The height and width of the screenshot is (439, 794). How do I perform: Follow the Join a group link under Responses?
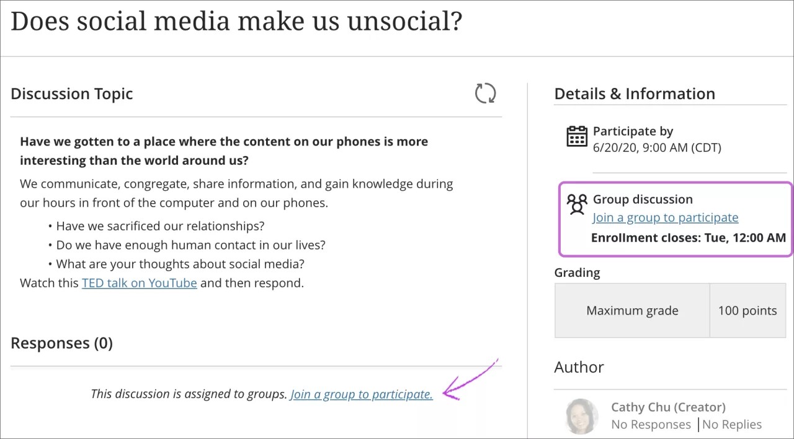coord(361,394)
